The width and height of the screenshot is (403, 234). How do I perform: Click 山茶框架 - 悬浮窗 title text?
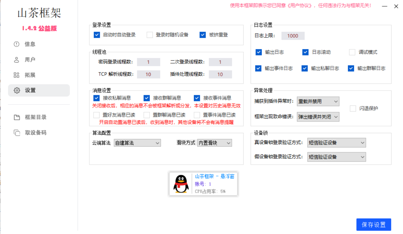click(215, 176)
